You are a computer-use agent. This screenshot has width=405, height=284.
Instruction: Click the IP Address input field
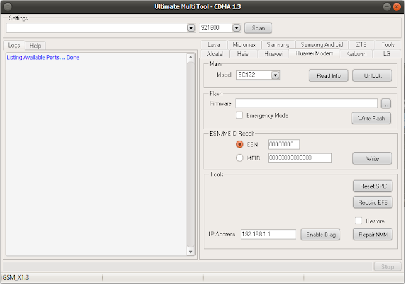click(268, 234)
